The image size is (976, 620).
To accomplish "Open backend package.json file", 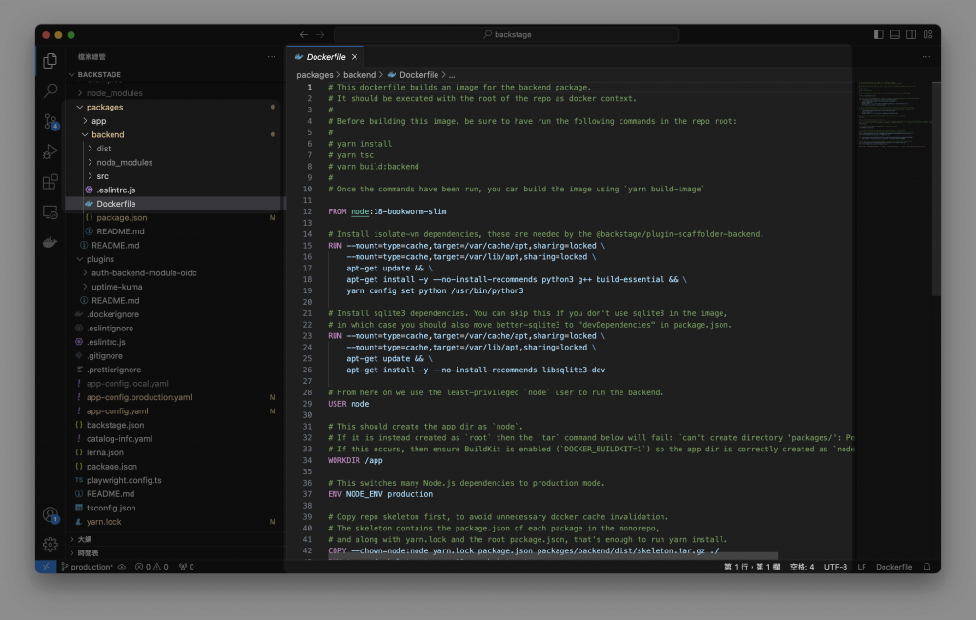I will (x=121, y=218).
